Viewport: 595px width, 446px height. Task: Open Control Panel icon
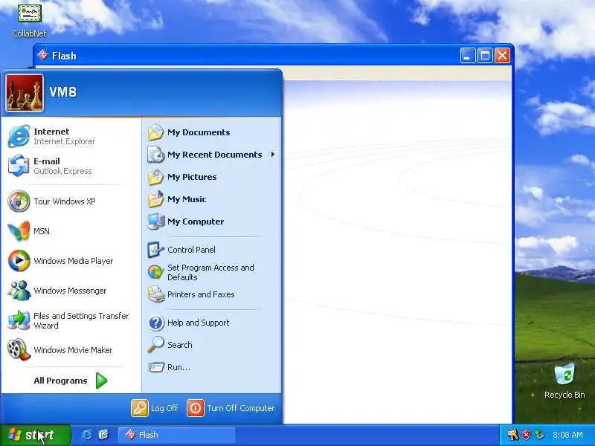click(x=155, y=250)
